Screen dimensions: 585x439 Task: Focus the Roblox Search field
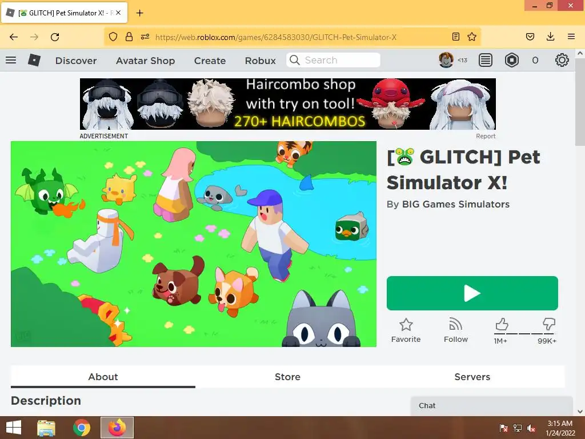(333, 60)
